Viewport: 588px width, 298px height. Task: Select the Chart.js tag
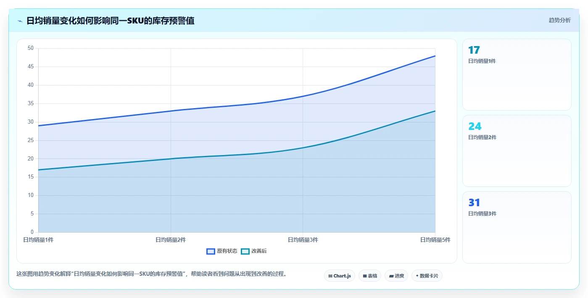pos(340,276)
